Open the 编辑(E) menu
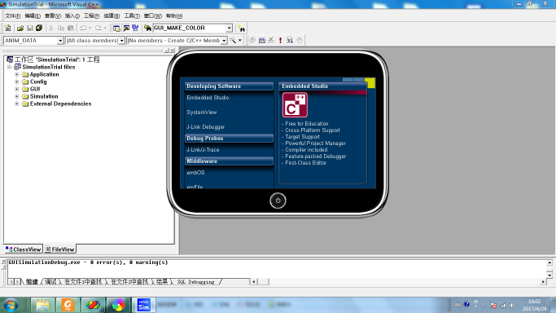Image resolution: width=556 pixels, height=313 pixels. [33, 15]
